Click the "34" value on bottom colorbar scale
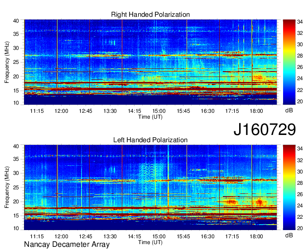The width and height of the screenshot is (308, 250). click(300, 149)
